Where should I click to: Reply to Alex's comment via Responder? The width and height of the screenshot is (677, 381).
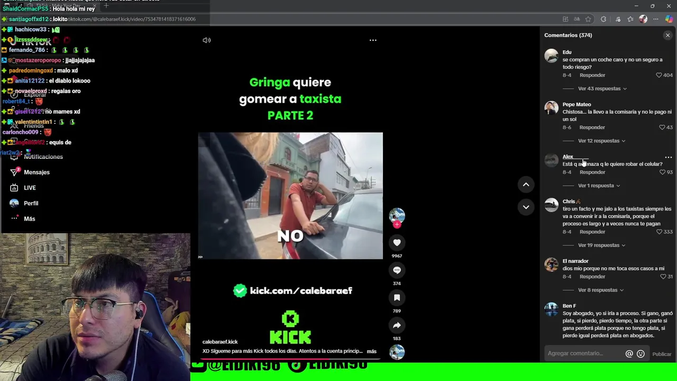[592, 173]
